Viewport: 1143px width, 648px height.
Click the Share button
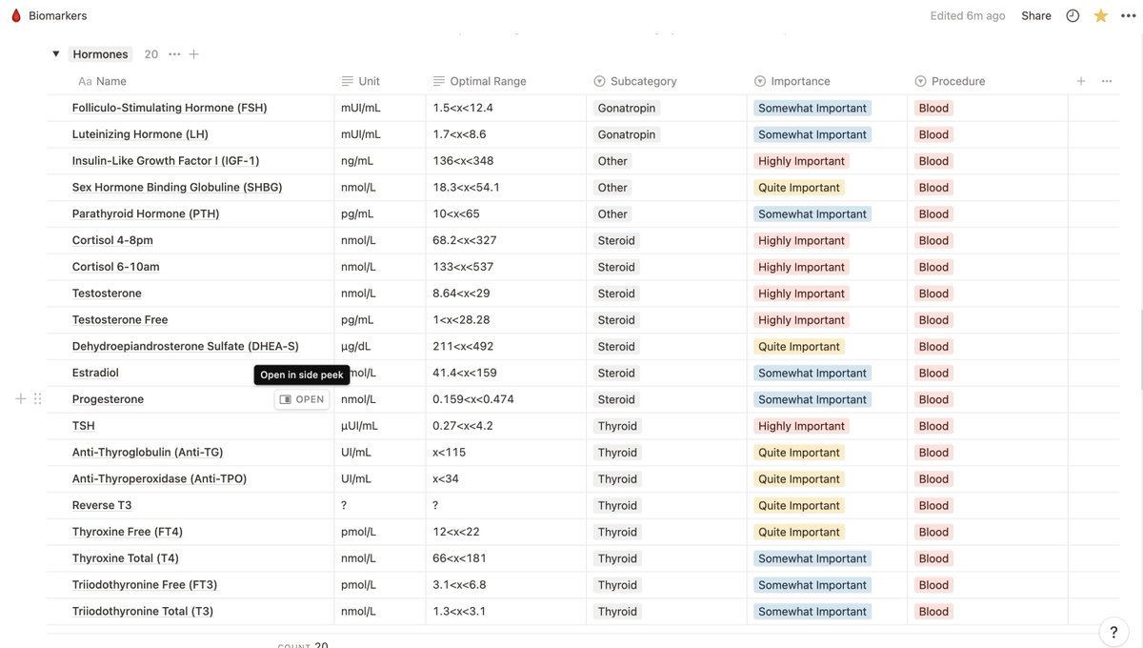[1036, 15]
